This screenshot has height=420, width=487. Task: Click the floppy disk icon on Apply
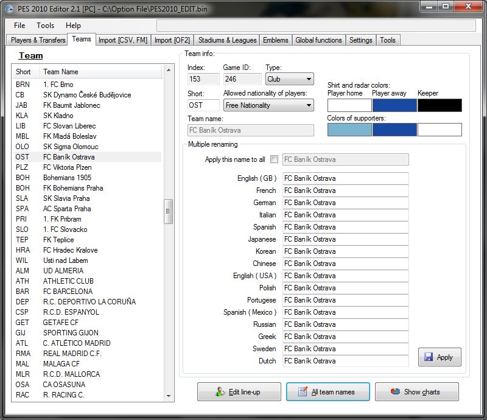tap(429, 357)
